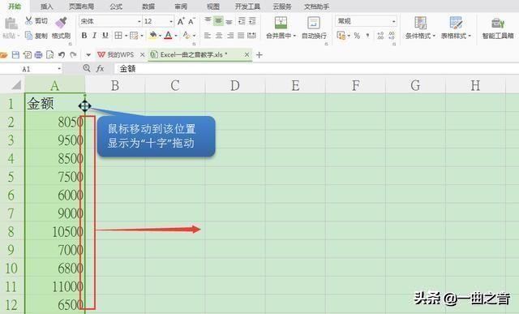The height and width of the screenshot is (314, 519).
Task: Click the Copy (复制) button
Action: 36,36
